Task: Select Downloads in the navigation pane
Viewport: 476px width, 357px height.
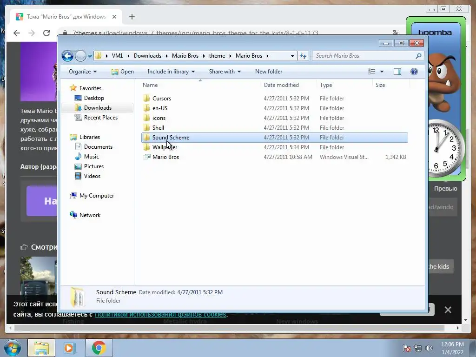Action: tap(98, 107)
